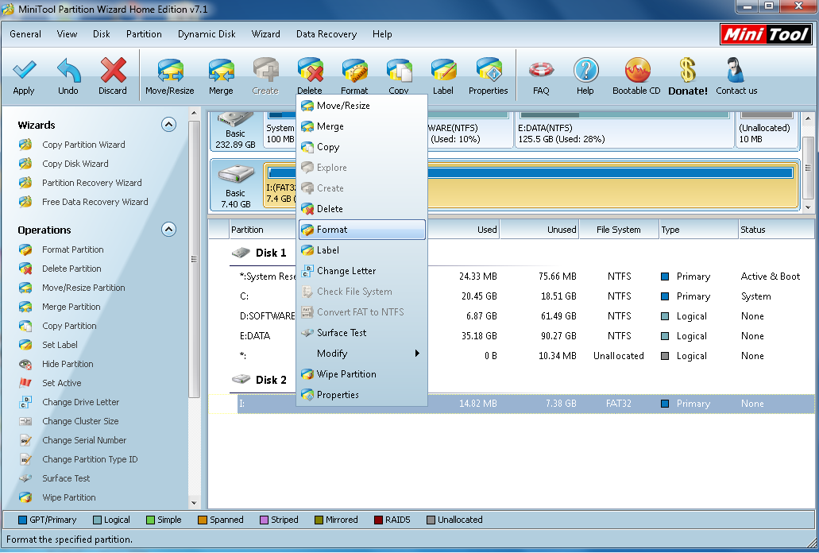Viewport: 819px width, 553px height.
Task: Click the sidebar scroll down arrow
Action: coord(194,504)
